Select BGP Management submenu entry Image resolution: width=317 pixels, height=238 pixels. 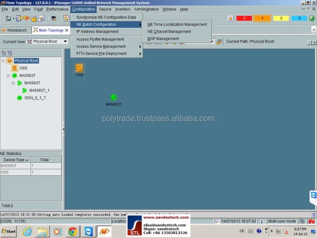pos(177,39)
